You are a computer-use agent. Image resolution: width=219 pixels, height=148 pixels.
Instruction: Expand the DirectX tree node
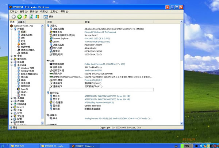pyautogui.click(x=12, y=107)
